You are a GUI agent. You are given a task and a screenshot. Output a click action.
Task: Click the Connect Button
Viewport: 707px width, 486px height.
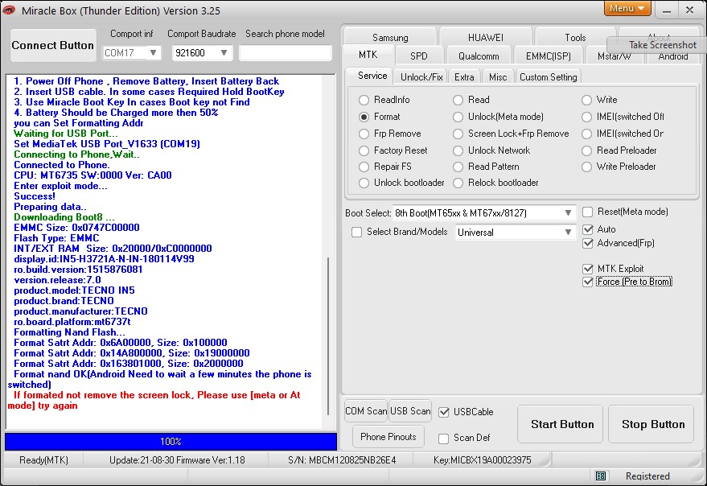[53, 45]
